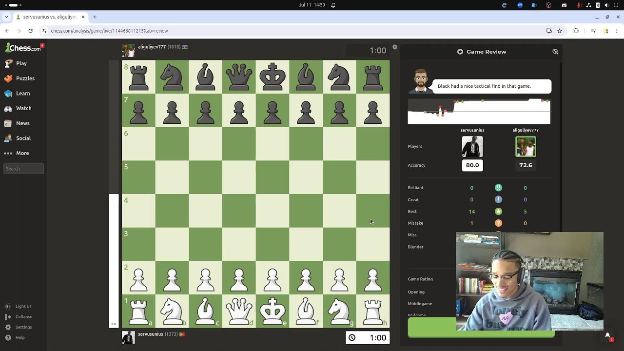
Task: Click the Best move star icon
Action: point(498,212)
